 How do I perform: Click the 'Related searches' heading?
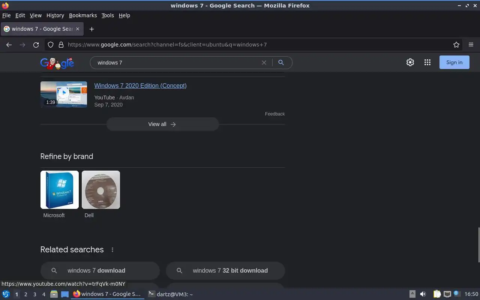[x=72, y=250]
